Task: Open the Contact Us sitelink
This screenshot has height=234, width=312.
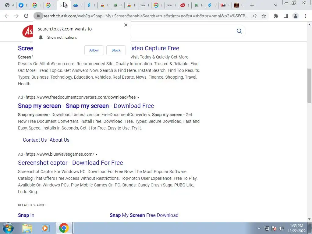Action: tap(35, 140)
